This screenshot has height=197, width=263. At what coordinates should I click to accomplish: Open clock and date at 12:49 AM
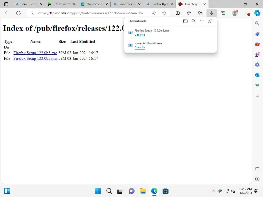[x=245, y=191]
